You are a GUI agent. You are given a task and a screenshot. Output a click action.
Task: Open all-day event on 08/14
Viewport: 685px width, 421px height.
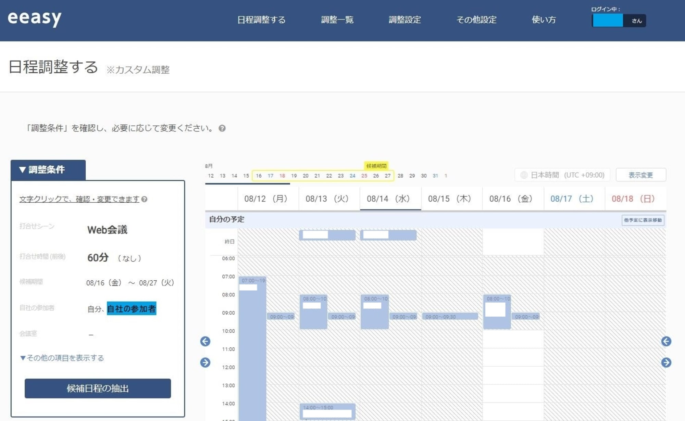pos(389,235)
